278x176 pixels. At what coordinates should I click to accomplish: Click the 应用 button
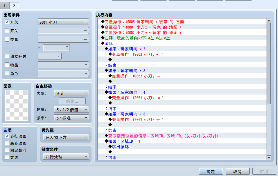click(264, 172)
